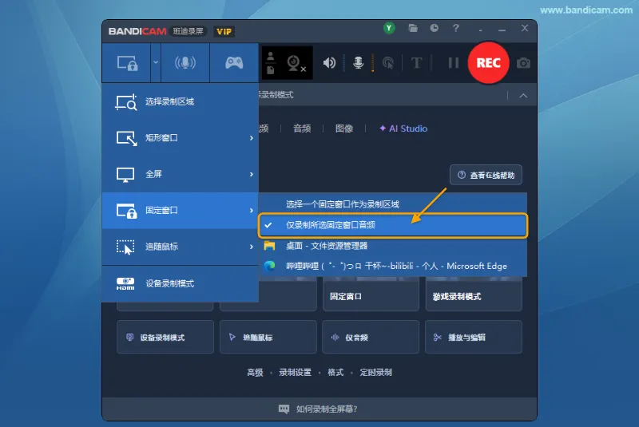This screenshot has width=639, height=427.
Task: Click the 追随鼠标 mode card
Action: (268, 337)
